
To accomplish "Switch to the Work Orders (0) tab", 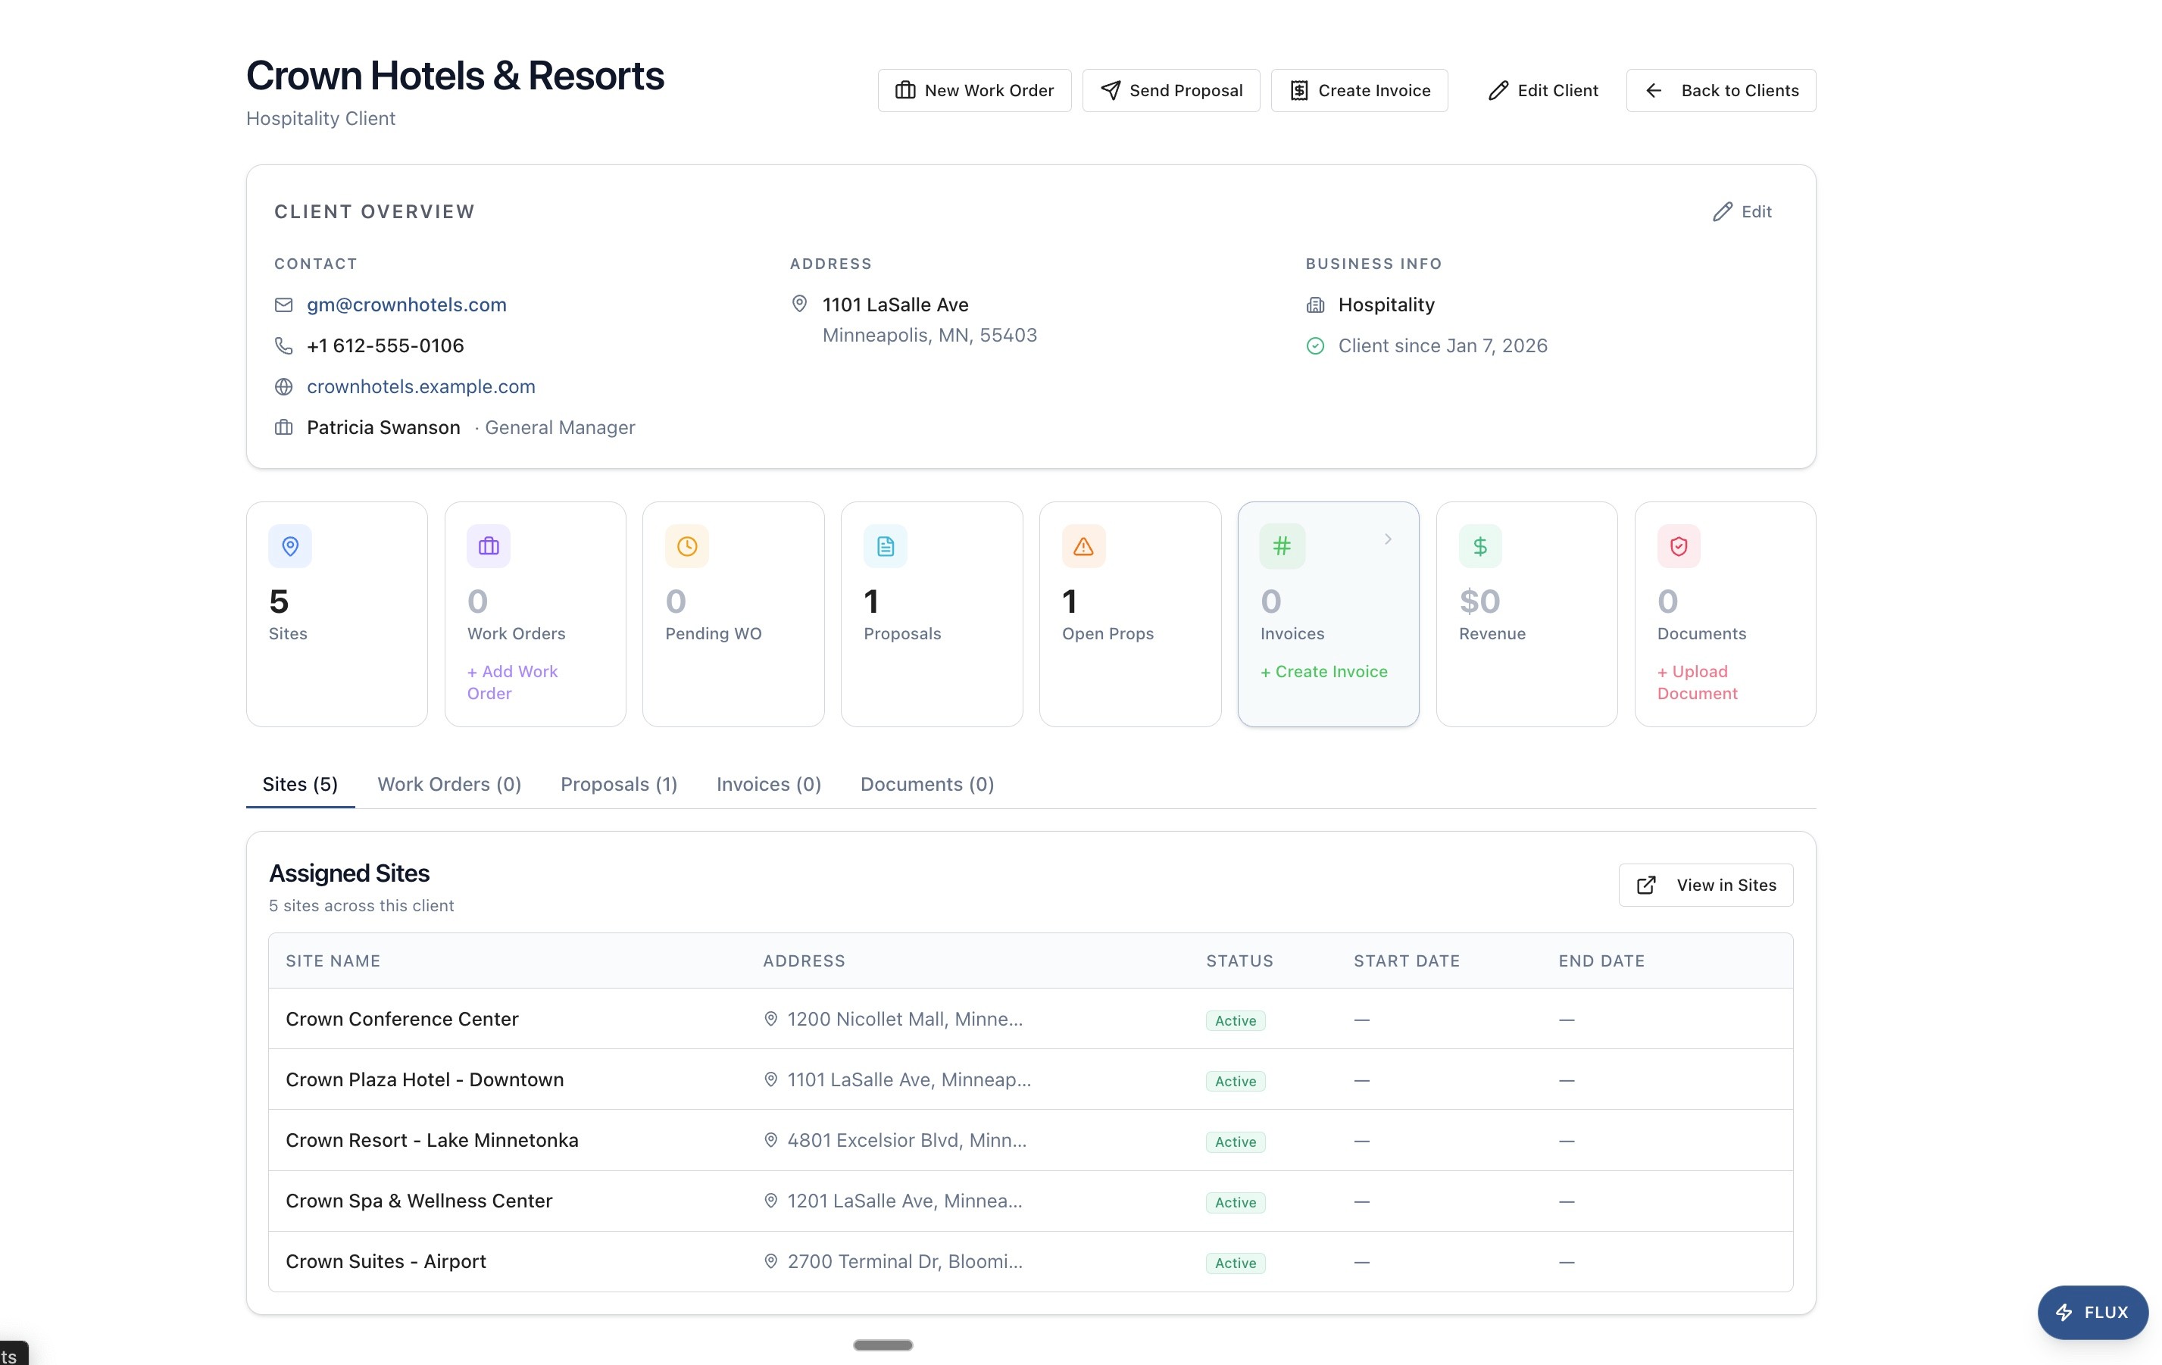I will pos(449,784).
